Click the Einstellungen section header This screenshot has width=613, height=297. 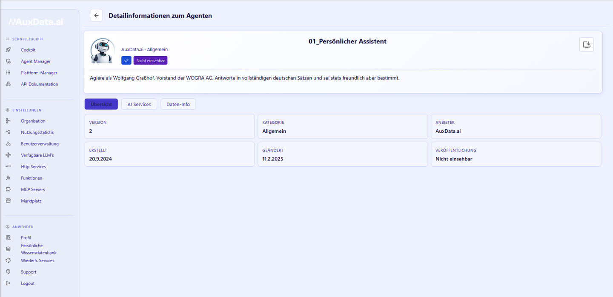coord(27,110)
